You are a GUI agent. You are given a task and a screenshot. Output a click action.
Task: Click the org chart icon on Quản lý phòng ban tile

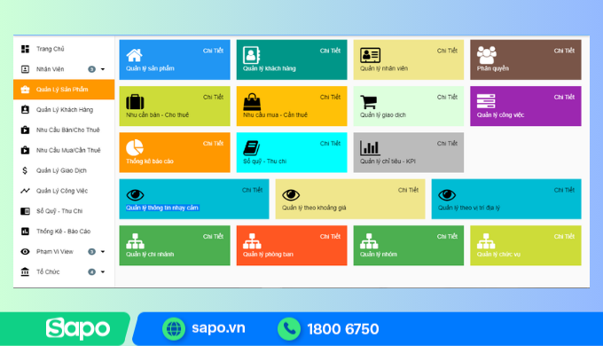(x=252, y=241)
